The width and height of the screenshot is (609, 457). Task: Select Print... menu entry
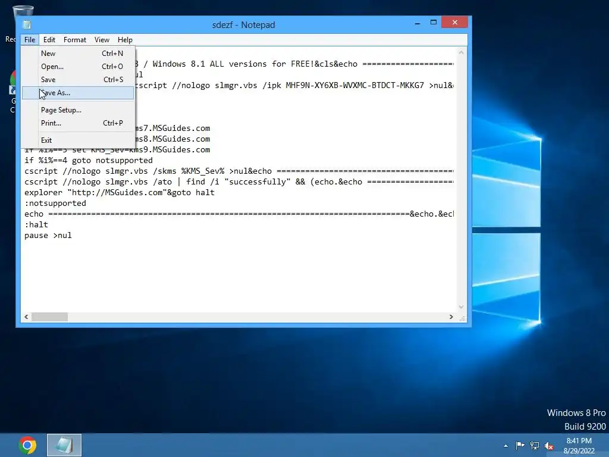pyautogui.click(x=78, y=123)
